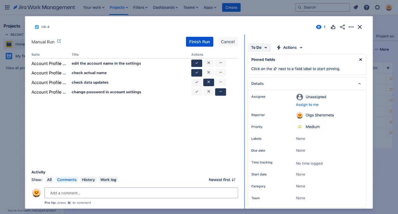Open the Filters menu

(x=140, y=7)
